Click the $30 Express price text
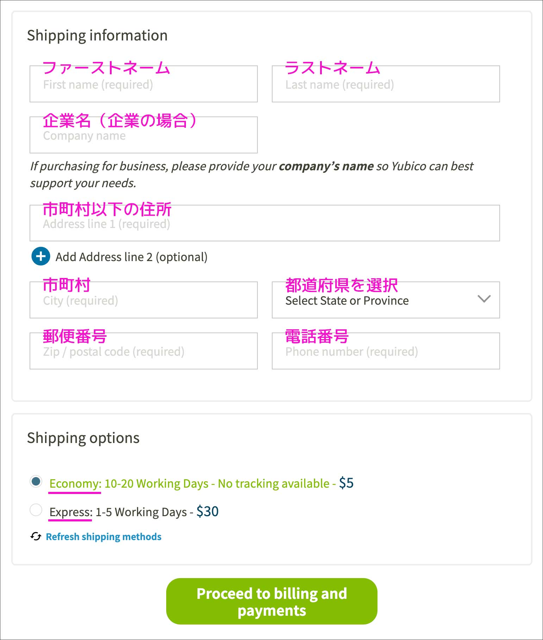 pyautogui.click(x=207, y=512)
